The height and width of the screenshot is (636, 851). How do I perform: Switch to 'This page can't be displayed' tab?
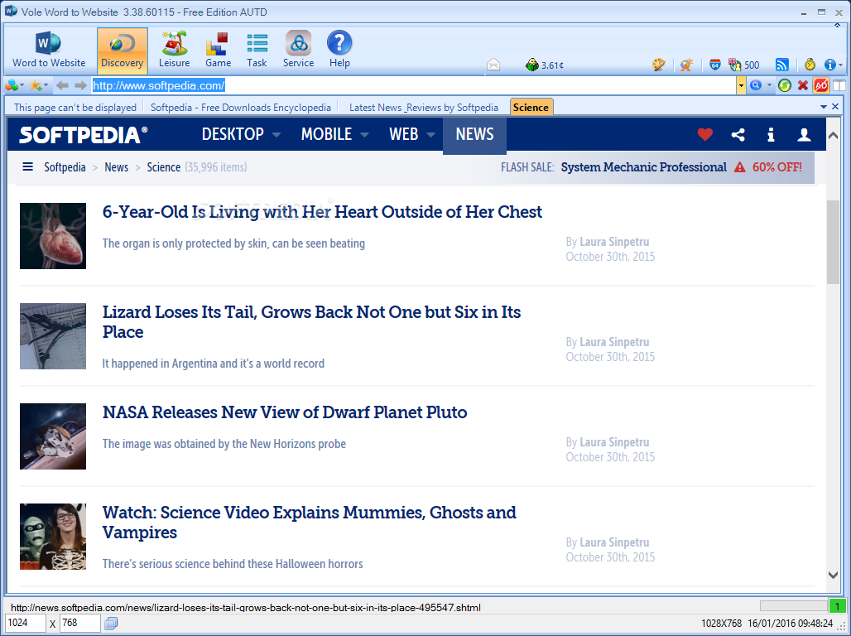pyautogui.click(x=75, y=108)
